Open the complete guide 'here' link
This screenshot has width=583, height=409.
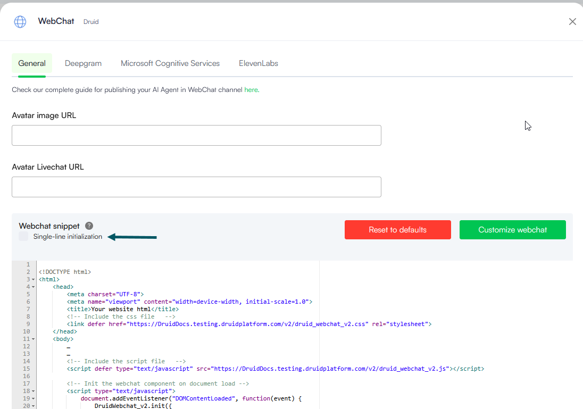click(251, 90)
